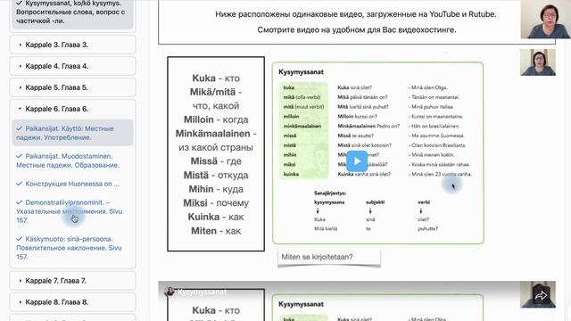Click share arrow icon on second video
The image size is (571, 321).
pos(541,295)
